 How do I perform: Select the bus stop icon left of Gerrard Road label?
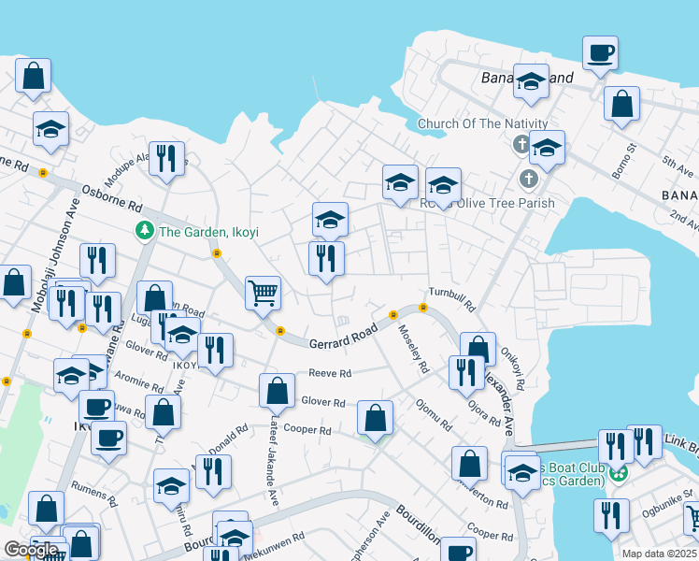(x=280, y=331)
